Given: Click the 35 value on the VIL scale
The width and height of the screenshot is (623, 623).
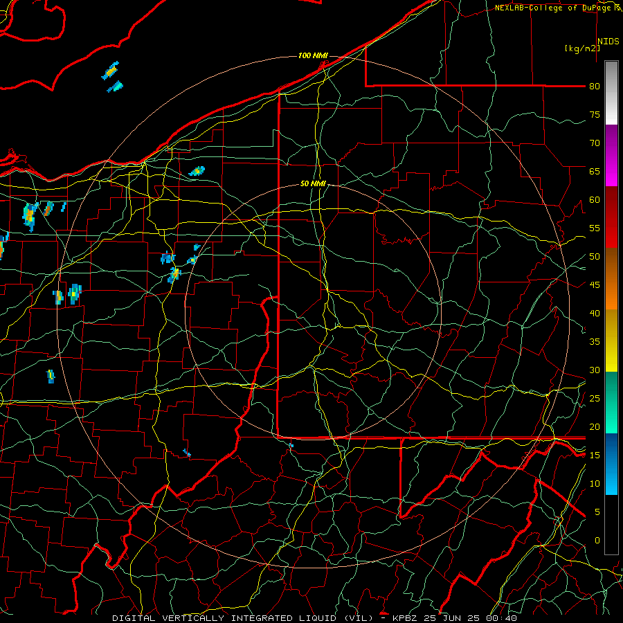Looking at the screenshot, I should point(595,342).
